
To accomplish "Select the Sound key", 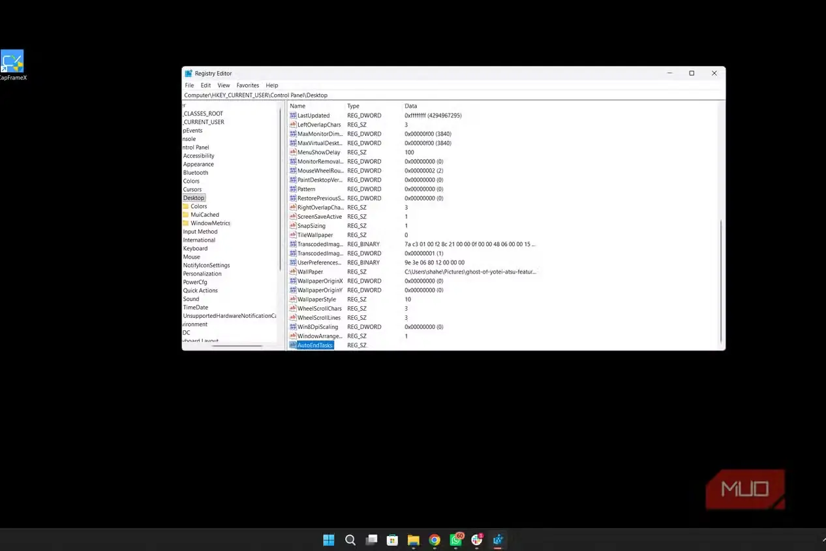I will click(x=191, y=300).
